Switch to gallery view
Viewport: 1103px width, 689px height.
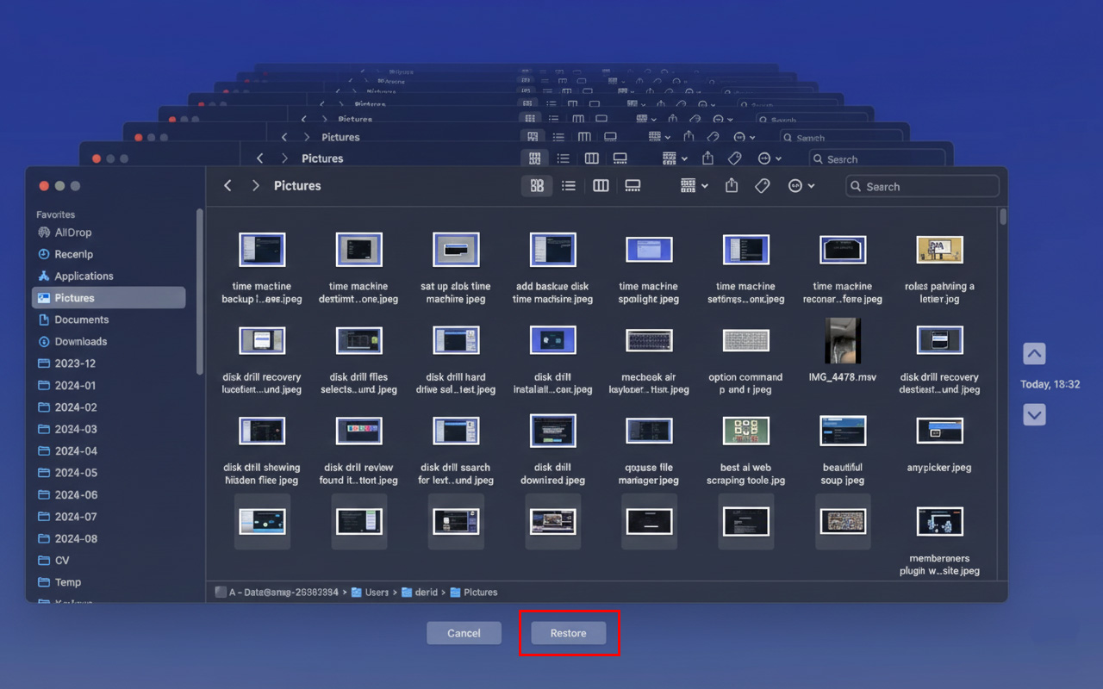633,186
